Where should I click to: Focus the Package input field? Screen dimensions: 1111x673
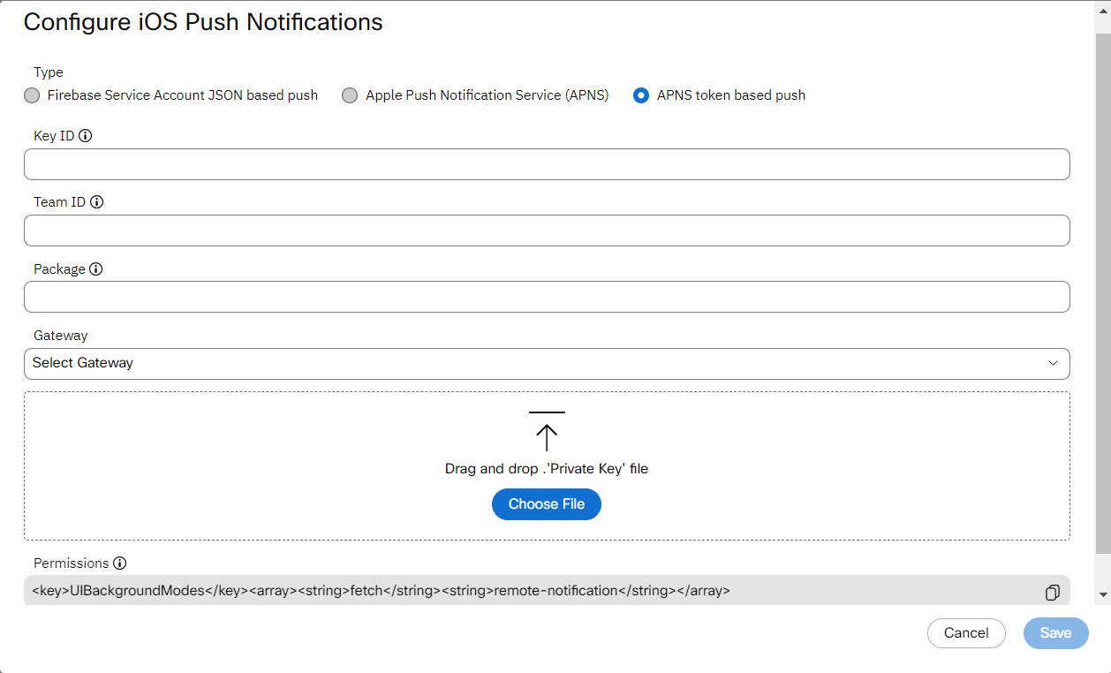547,297
